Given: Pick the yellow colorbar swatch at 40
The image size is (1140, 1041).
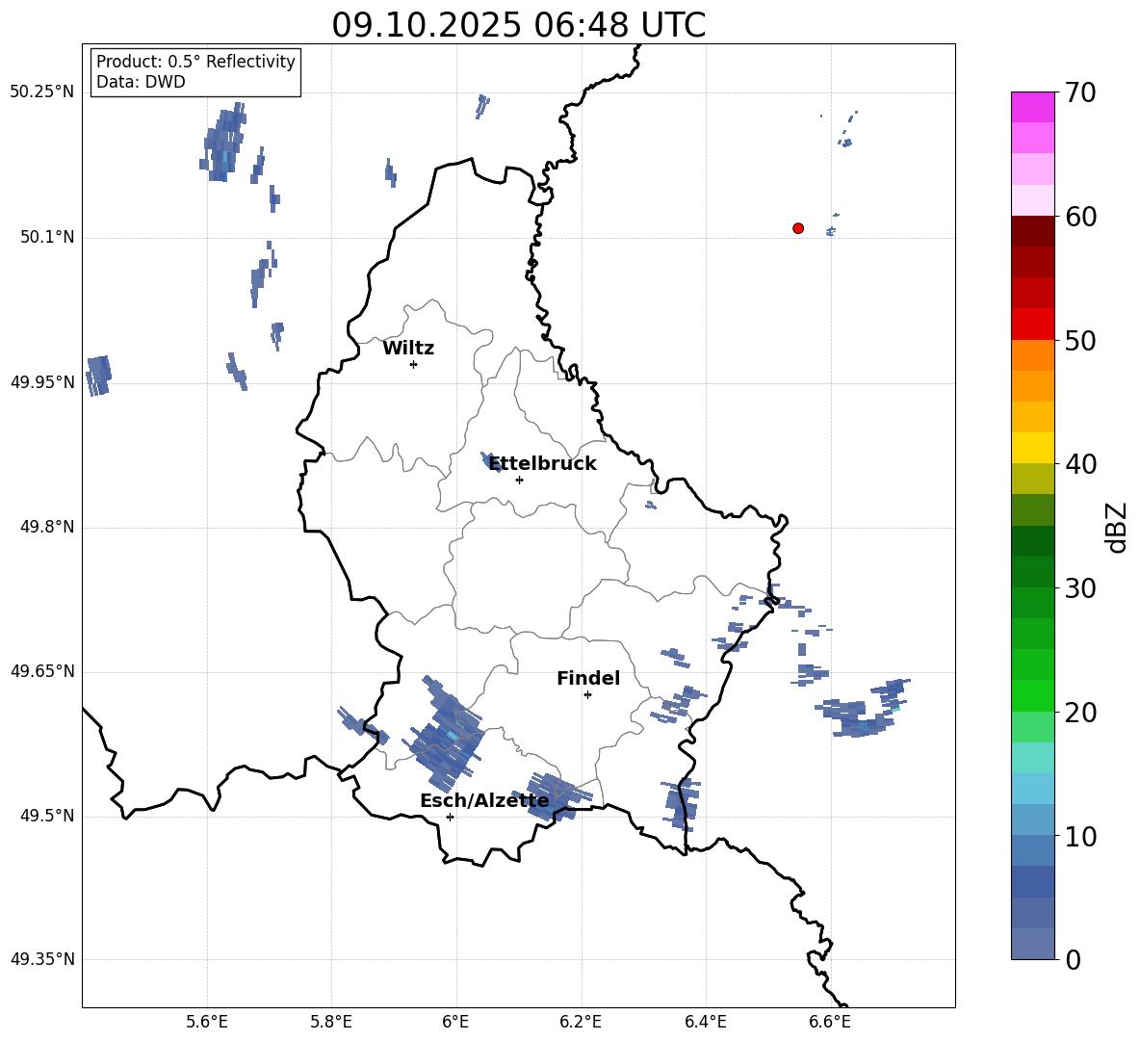Looking at the screenshot, I should pos(1033,448).
